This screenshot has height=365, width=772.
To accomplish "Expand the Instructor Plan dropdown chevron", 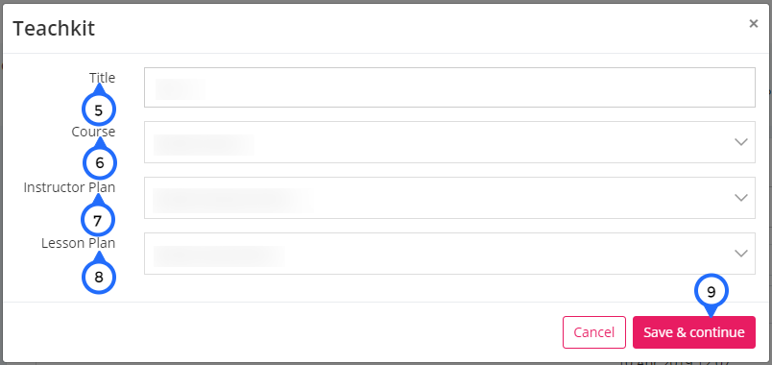I will (741, 198).
